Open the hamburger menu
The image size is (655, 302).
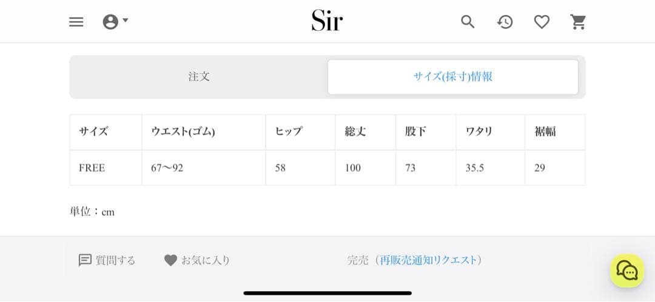click(x=76, y=22)
